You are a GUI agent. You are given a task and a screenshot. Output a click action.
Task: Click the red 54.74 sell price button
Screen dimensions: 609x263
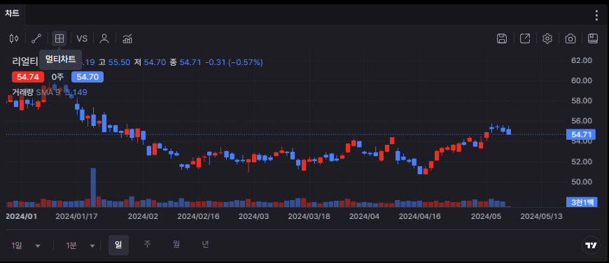pyautogui.click(x=28, y=77)
